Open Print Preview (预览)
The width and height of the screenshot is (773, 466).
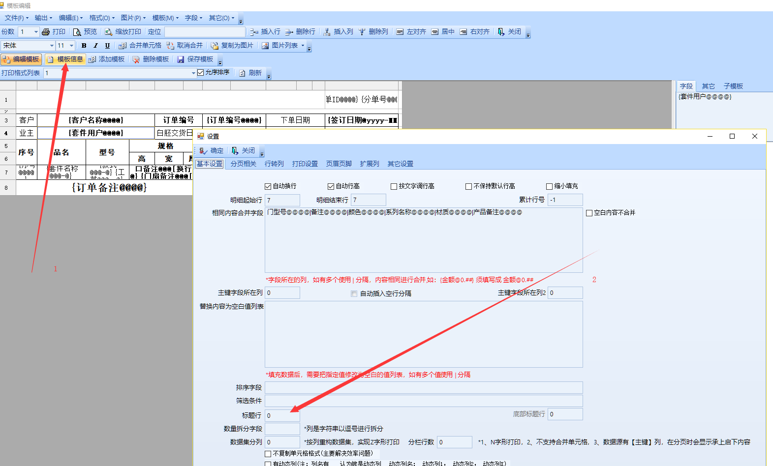click(x=77, y=32)
